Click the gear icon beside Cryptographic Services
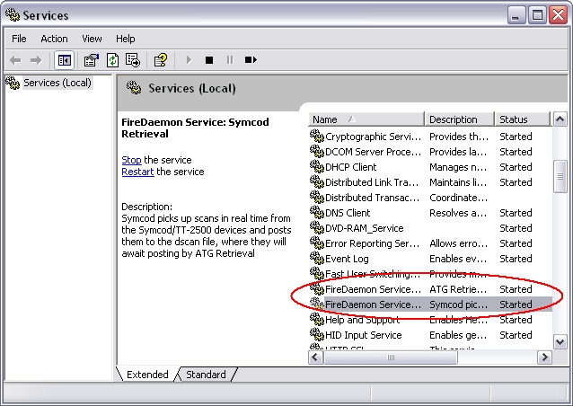Image resolution: width=573 pixels, height=406 pixels. tap(317, 136)
